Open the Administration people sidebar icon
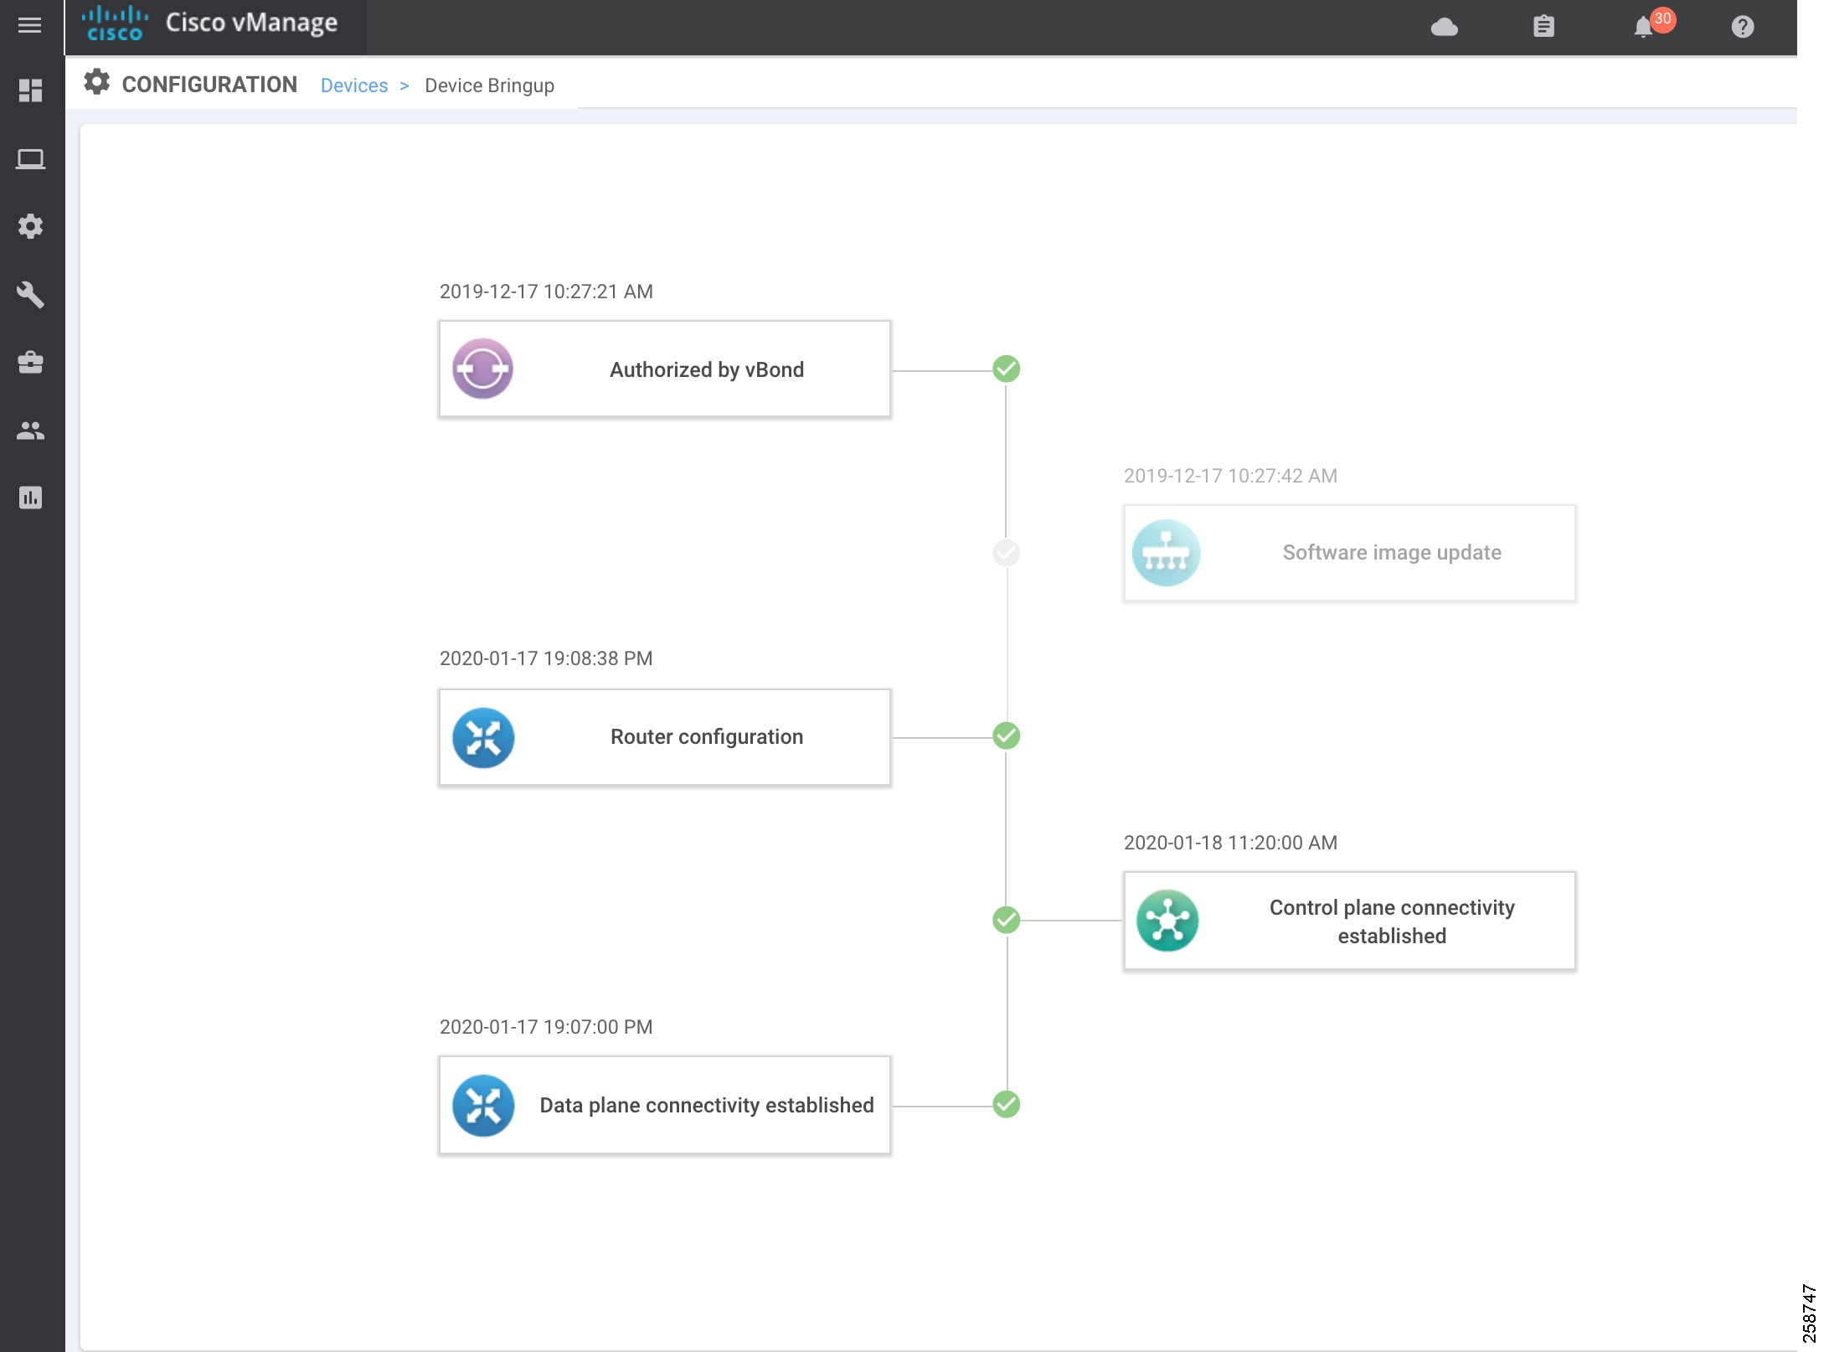The width and height of the screenshot is (1829, 1352). 31,431
